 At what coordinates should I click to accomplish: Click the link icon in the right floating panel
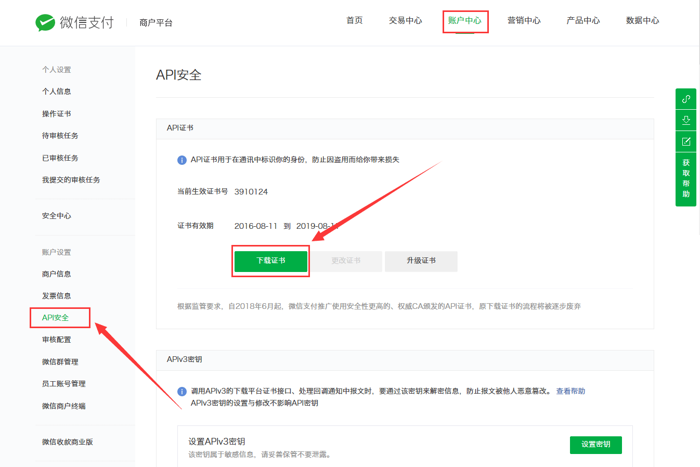click(x=686, y=99)
